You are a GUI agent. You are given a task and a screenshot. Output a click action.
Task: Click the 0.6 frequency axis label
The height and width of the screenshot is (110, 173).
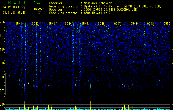pos(2,105)
